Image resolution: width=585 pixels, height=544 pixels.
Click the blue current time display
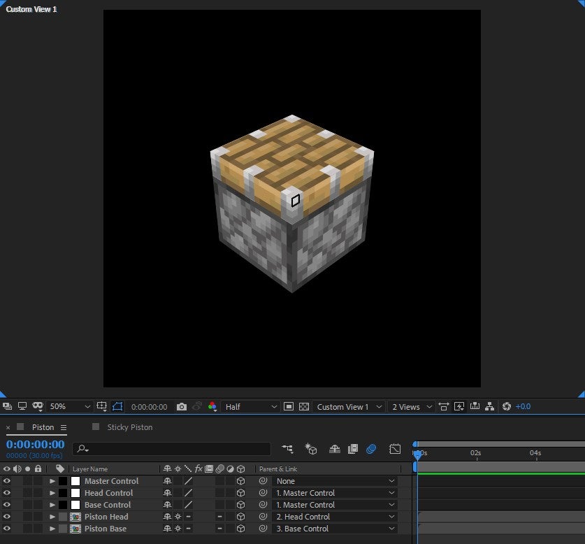pos(35,445)
